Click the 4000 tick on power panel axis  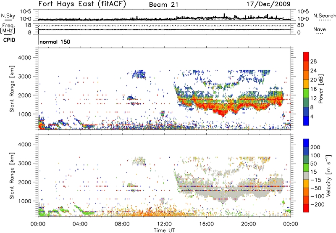point(24,58)
